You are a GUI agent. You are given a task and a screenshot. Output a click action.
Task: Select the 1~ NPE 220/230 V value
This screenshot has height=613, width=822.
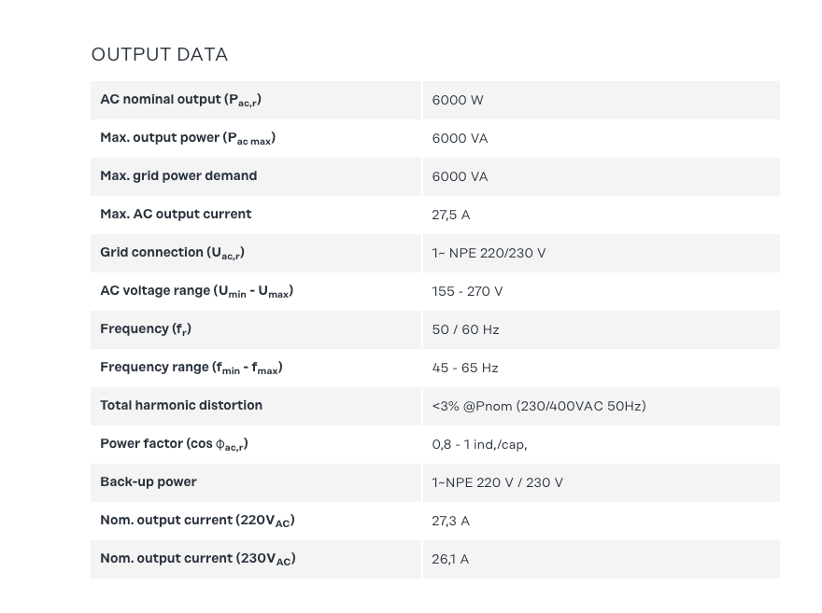[x=489, y=254]
